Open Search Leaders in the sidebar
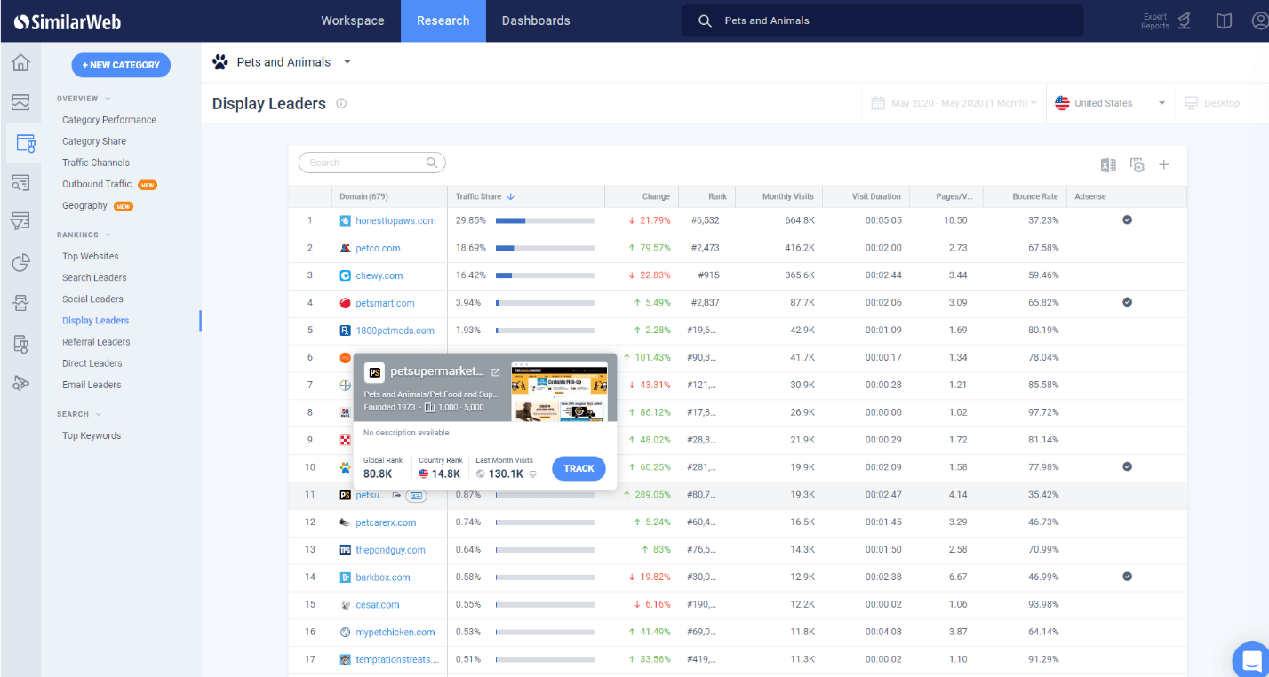1269x677 pixels. 94,277
